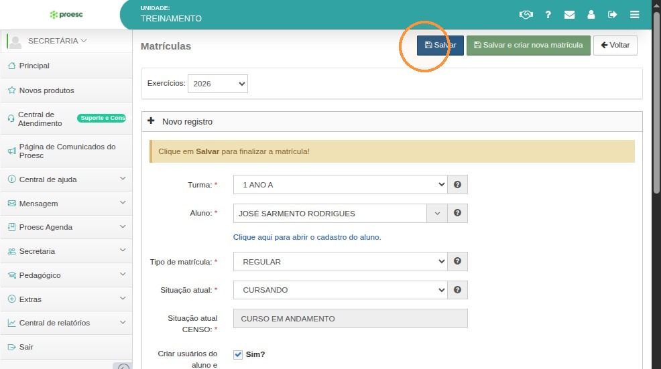The height and width of the screenshot is (369, 661).
Task: Toggle the Sim? checkbox for criar usuários
Action: pos(238,355)
